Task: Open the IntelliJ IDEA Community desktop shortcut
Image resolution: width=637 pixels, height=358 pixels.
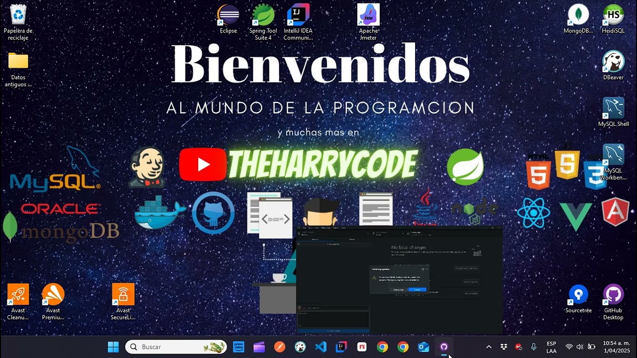Action: 298,23
